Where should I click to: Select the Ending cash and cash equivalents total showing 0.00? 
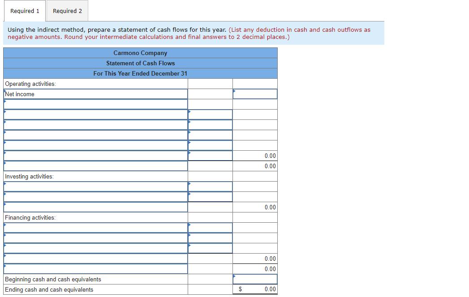pos(254,289)
